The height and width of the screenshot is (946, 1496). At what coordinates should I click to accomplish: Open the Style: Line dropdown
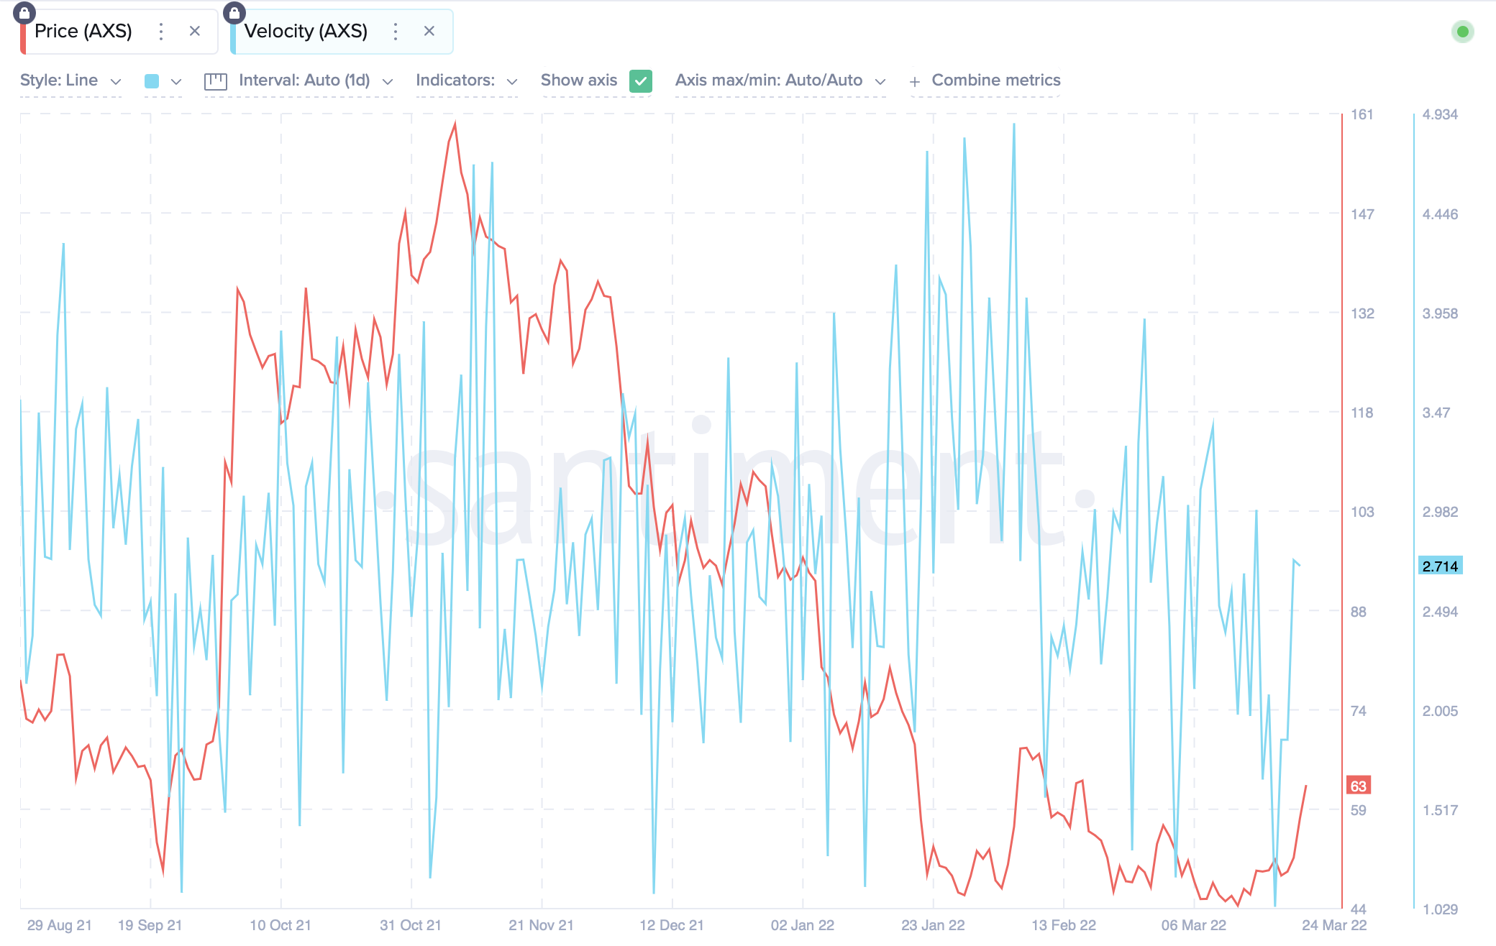coord(70,81)
